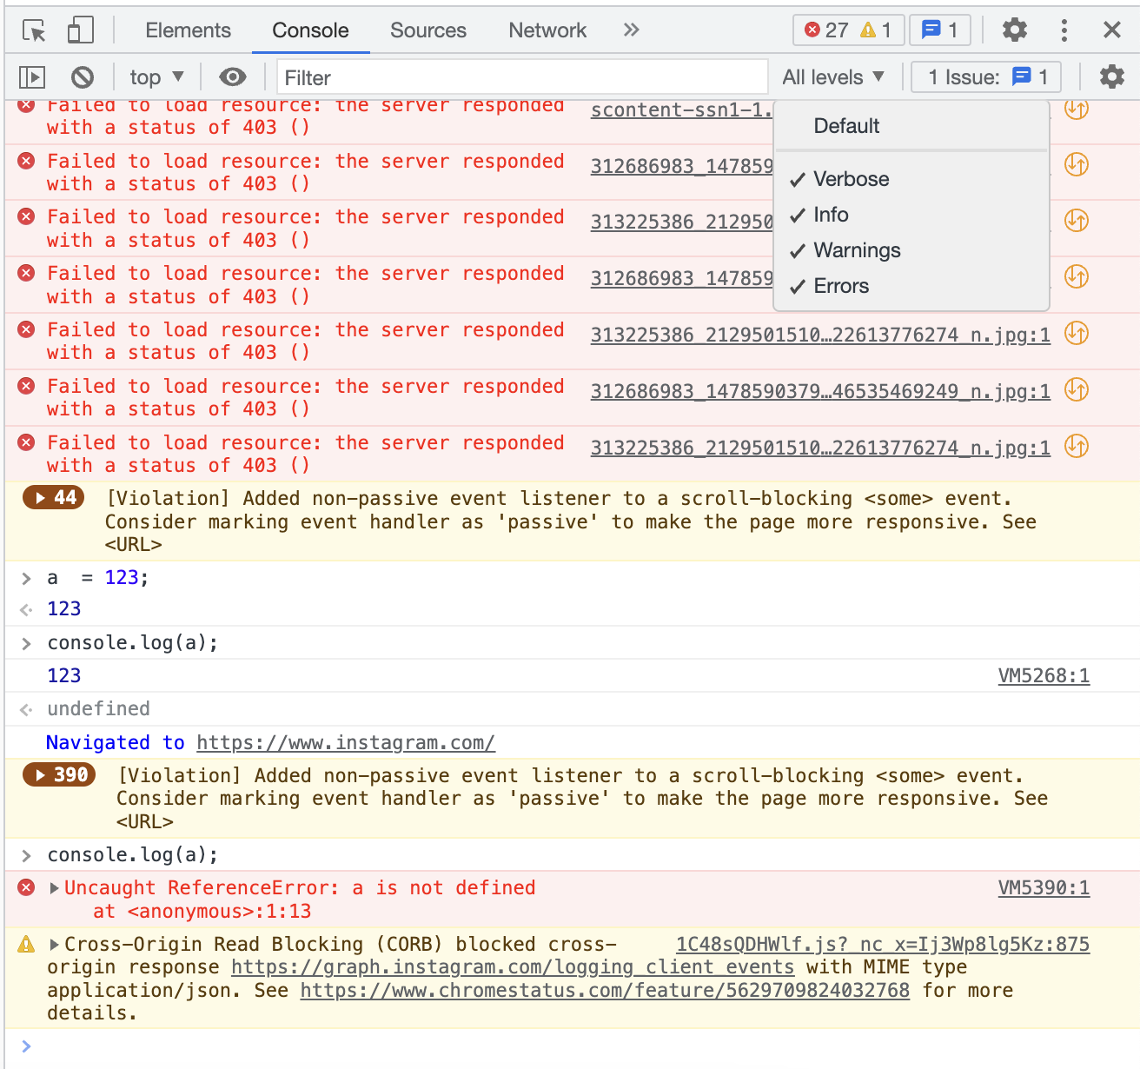
Task: Focus the Filter input field
Action: [x=522, y=77]
